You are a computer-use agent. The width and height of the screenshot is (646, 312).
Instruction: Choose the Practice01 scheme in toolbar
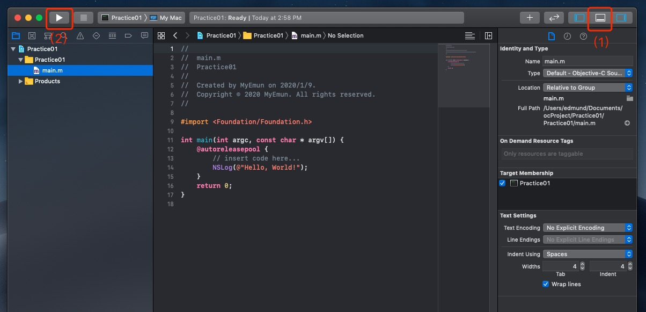click(122, 18)
